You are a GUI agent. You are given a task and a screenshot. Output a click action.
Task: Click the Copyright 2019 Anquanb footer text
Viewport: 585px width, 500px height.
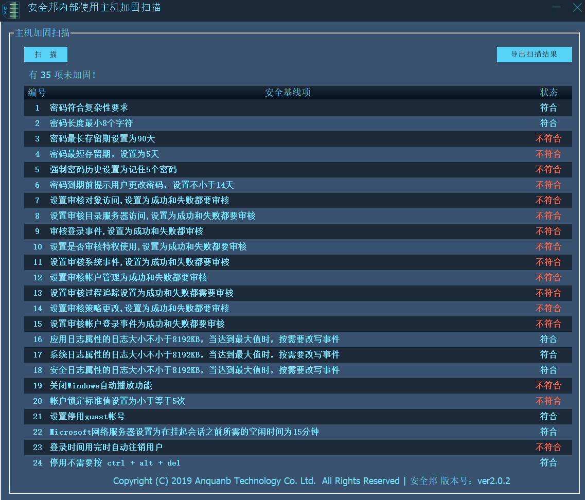click(256, 481)
